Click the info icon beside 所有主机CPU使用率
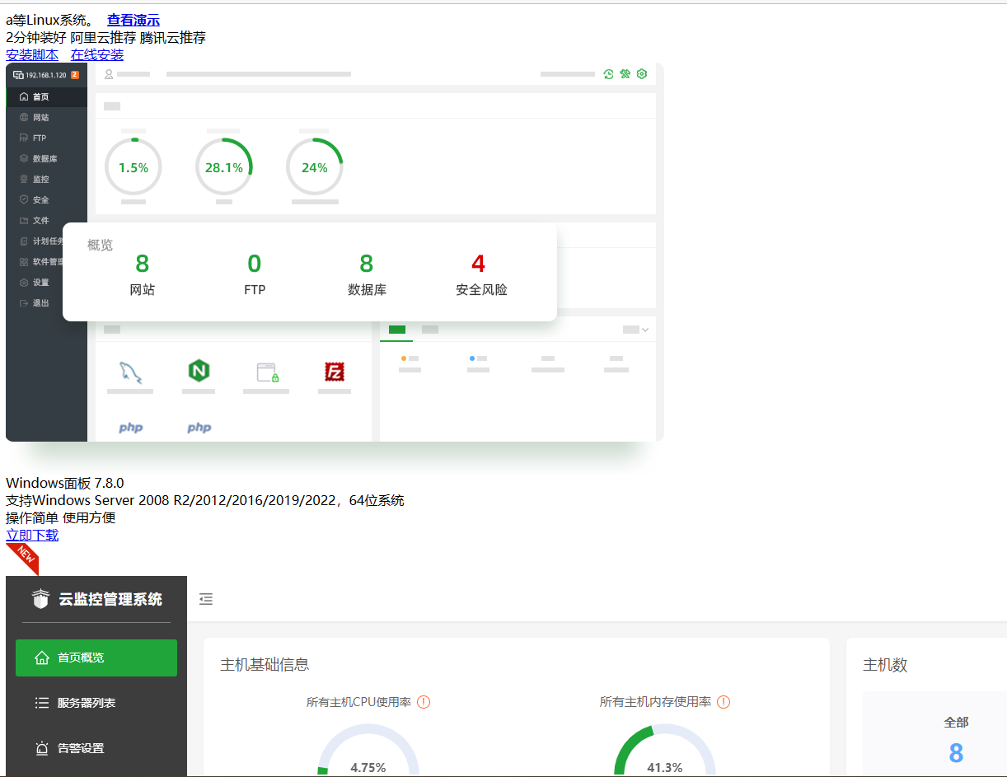Image resolution: width=1007 pixels, height=777 pixels. point(424,702)
